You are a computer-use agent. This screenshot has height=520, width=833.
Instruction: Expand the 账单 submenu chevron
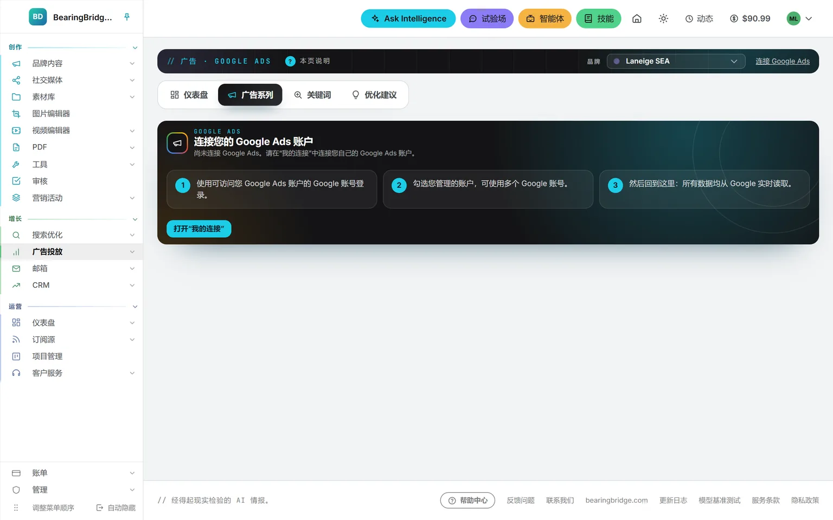(132, 473)
